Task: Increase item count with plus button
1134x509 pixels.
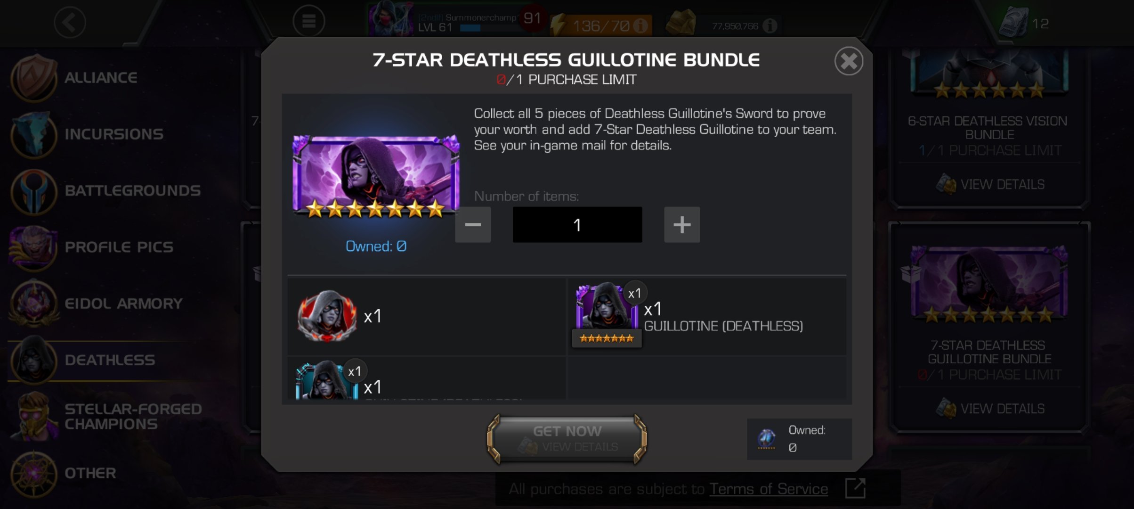Action: click(682, 225)
